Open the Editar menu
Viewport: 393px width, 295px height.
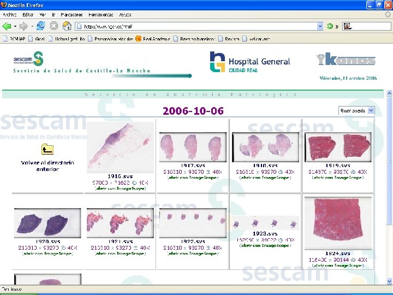pos(28,15)
